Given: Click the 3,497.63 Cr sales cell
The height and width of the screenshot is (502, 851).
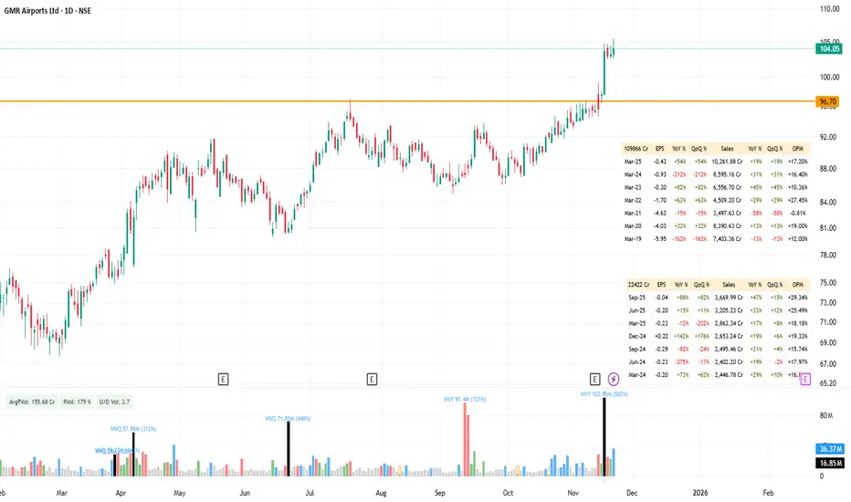Looking at the screenshot, I should 727,214.
